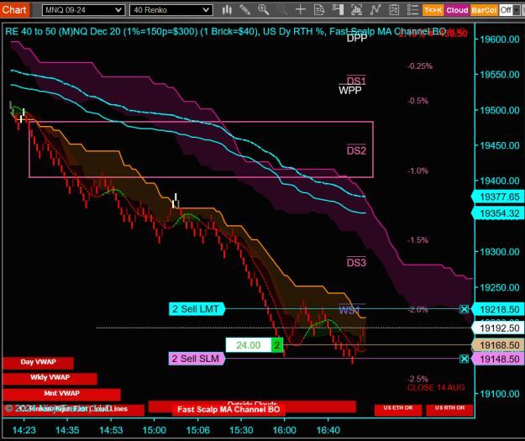Click the 16:00 time axis label

pyautogui.click(x=285, y=430)
